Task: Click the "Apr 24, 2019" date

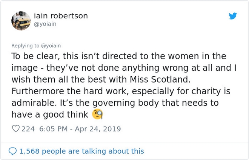Action: coord(98,129)
